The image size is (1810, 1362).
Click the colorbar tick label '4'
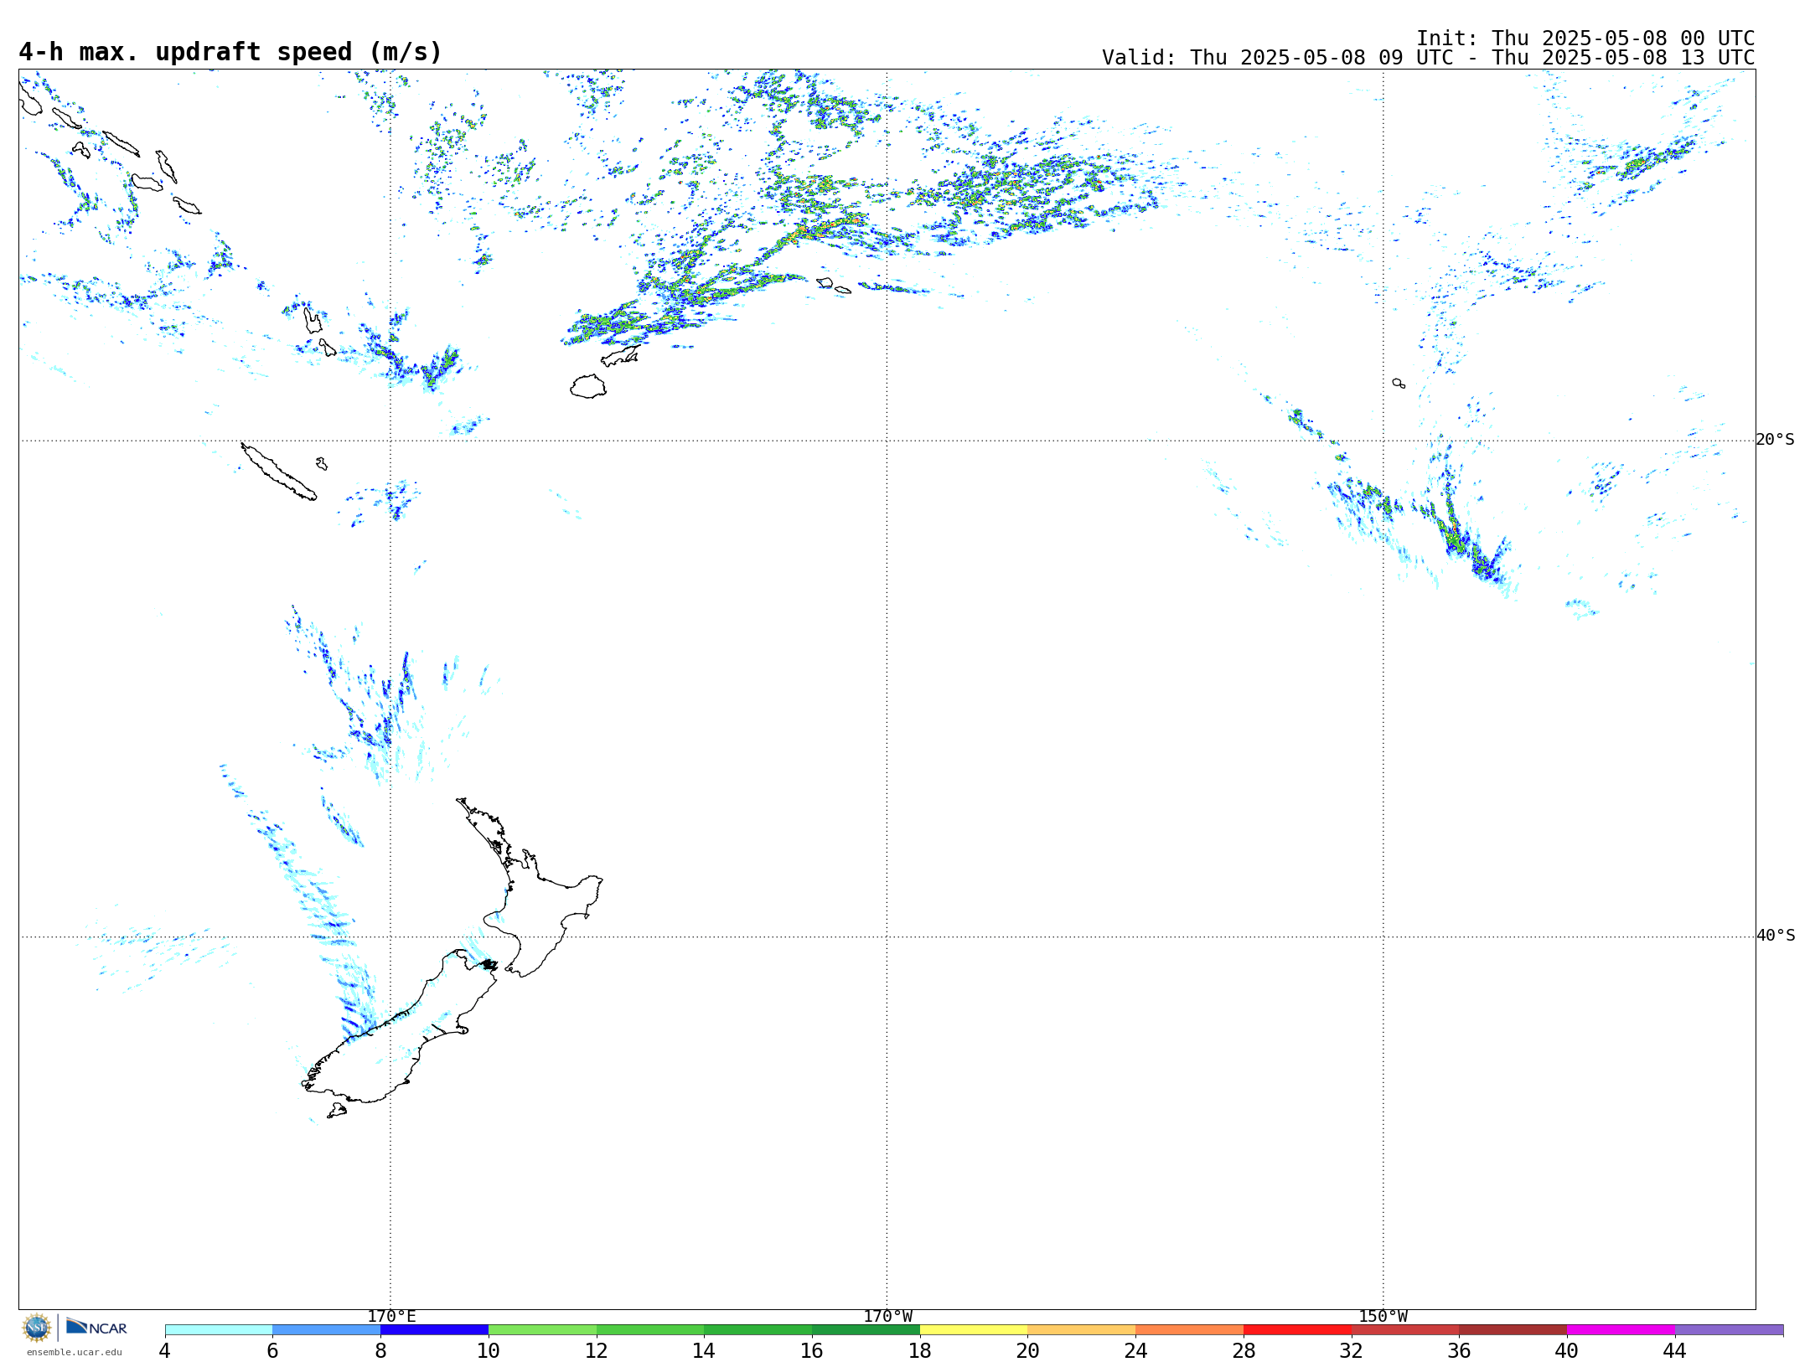[165, 1350]
